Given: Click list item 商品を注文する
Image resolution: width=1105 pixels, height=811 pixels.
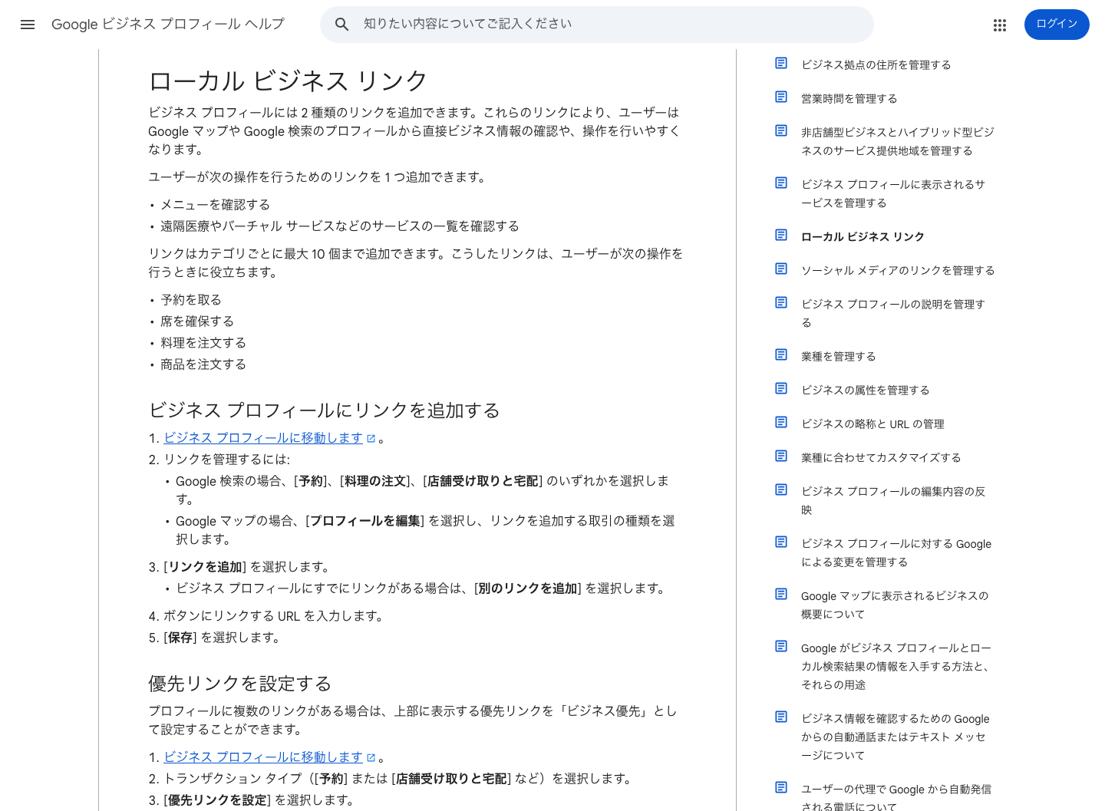Looking at the screenshot, I should coord(203,364).
